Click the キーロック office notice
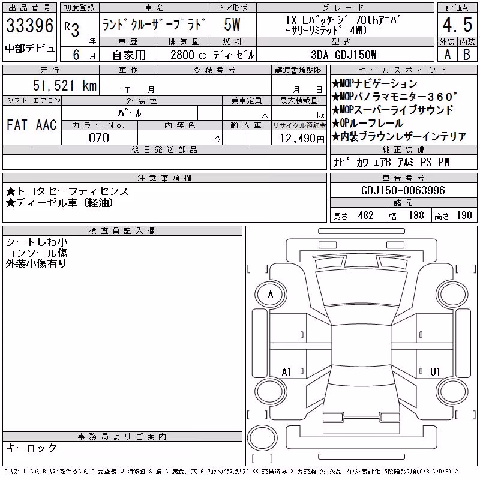 click(31, 448)
